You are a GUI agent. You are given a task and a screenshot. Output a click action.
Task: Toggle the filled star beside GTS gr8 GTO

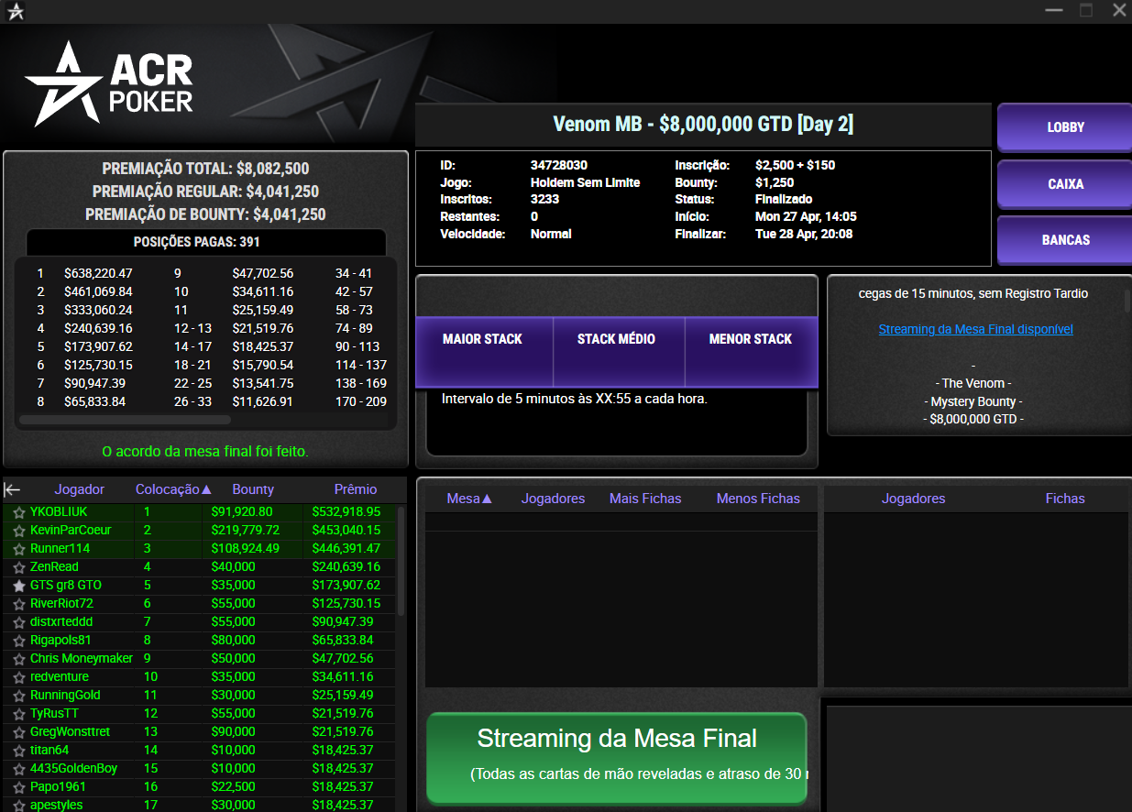17,585
